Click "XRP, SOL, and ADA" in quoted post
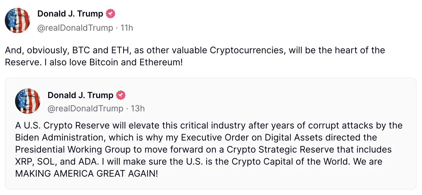This screenshot has width=422, height=195. click(x=57, y=162)
